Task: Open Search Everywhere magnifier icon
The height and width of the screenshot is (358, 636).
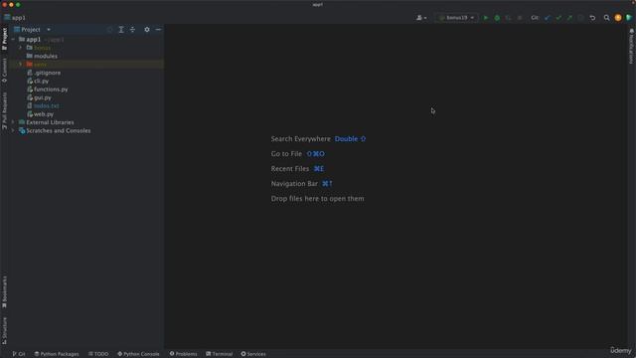Action: (x=607, y=18)
